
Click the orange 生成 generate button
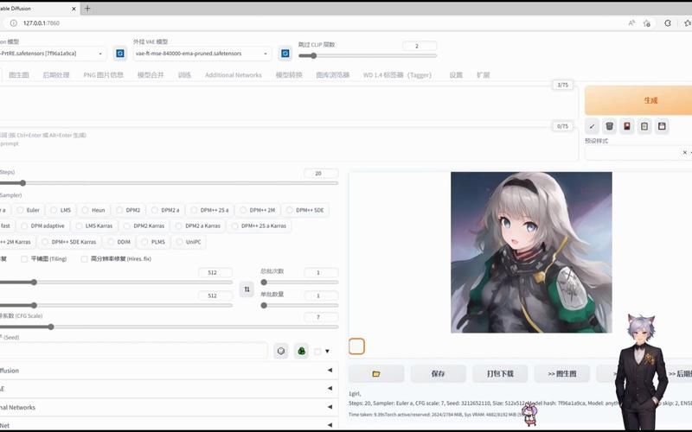click(638, 100)
